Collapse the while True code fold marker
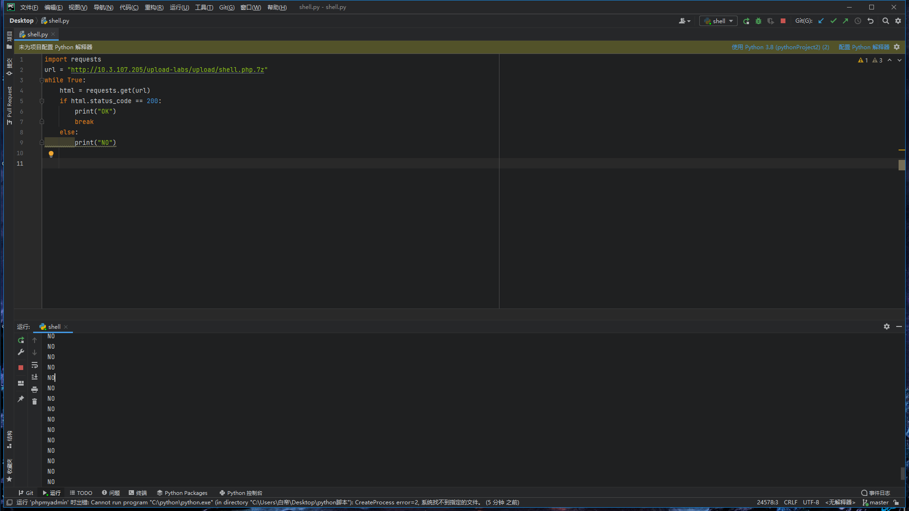Viewport: 909px width, 511px height. coord(42,80)
